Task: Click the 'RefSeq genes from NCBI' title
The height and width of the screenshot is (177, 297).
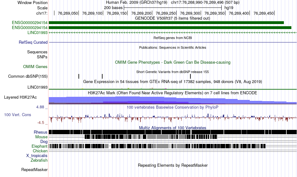Action: click(173, 38)
